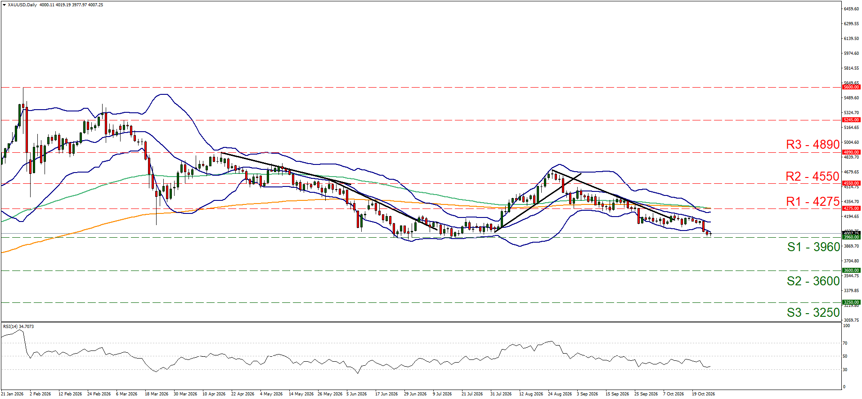Click the red 4550.00 price tag
This screenshot has width=862, height=399.
(x=851, y=183)
